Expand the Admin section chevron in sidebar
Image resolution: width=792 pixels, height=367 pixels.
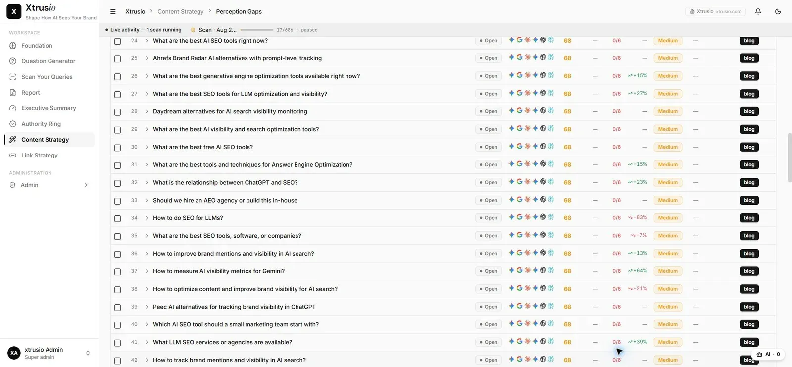pos(86,185)
